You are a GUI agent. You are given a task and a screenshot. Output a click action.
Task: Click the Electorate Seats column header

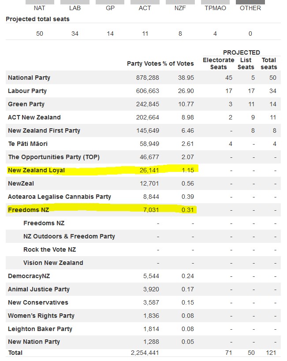pyautogui.click(x=218, y=63)
